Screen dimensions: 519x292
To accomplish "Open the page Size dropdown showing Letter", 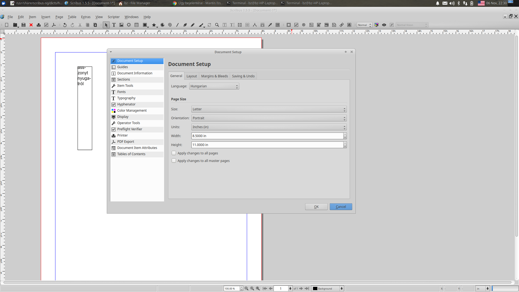I will tap(269, 109).
